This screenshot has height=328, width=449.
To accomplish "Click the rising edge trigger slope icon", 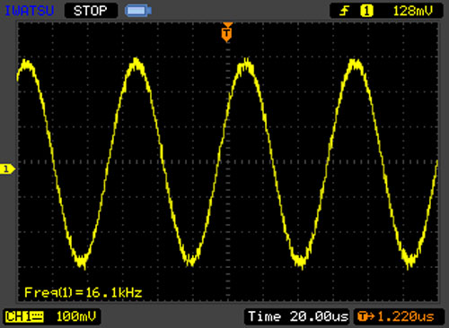I will [x=344, y=11].
